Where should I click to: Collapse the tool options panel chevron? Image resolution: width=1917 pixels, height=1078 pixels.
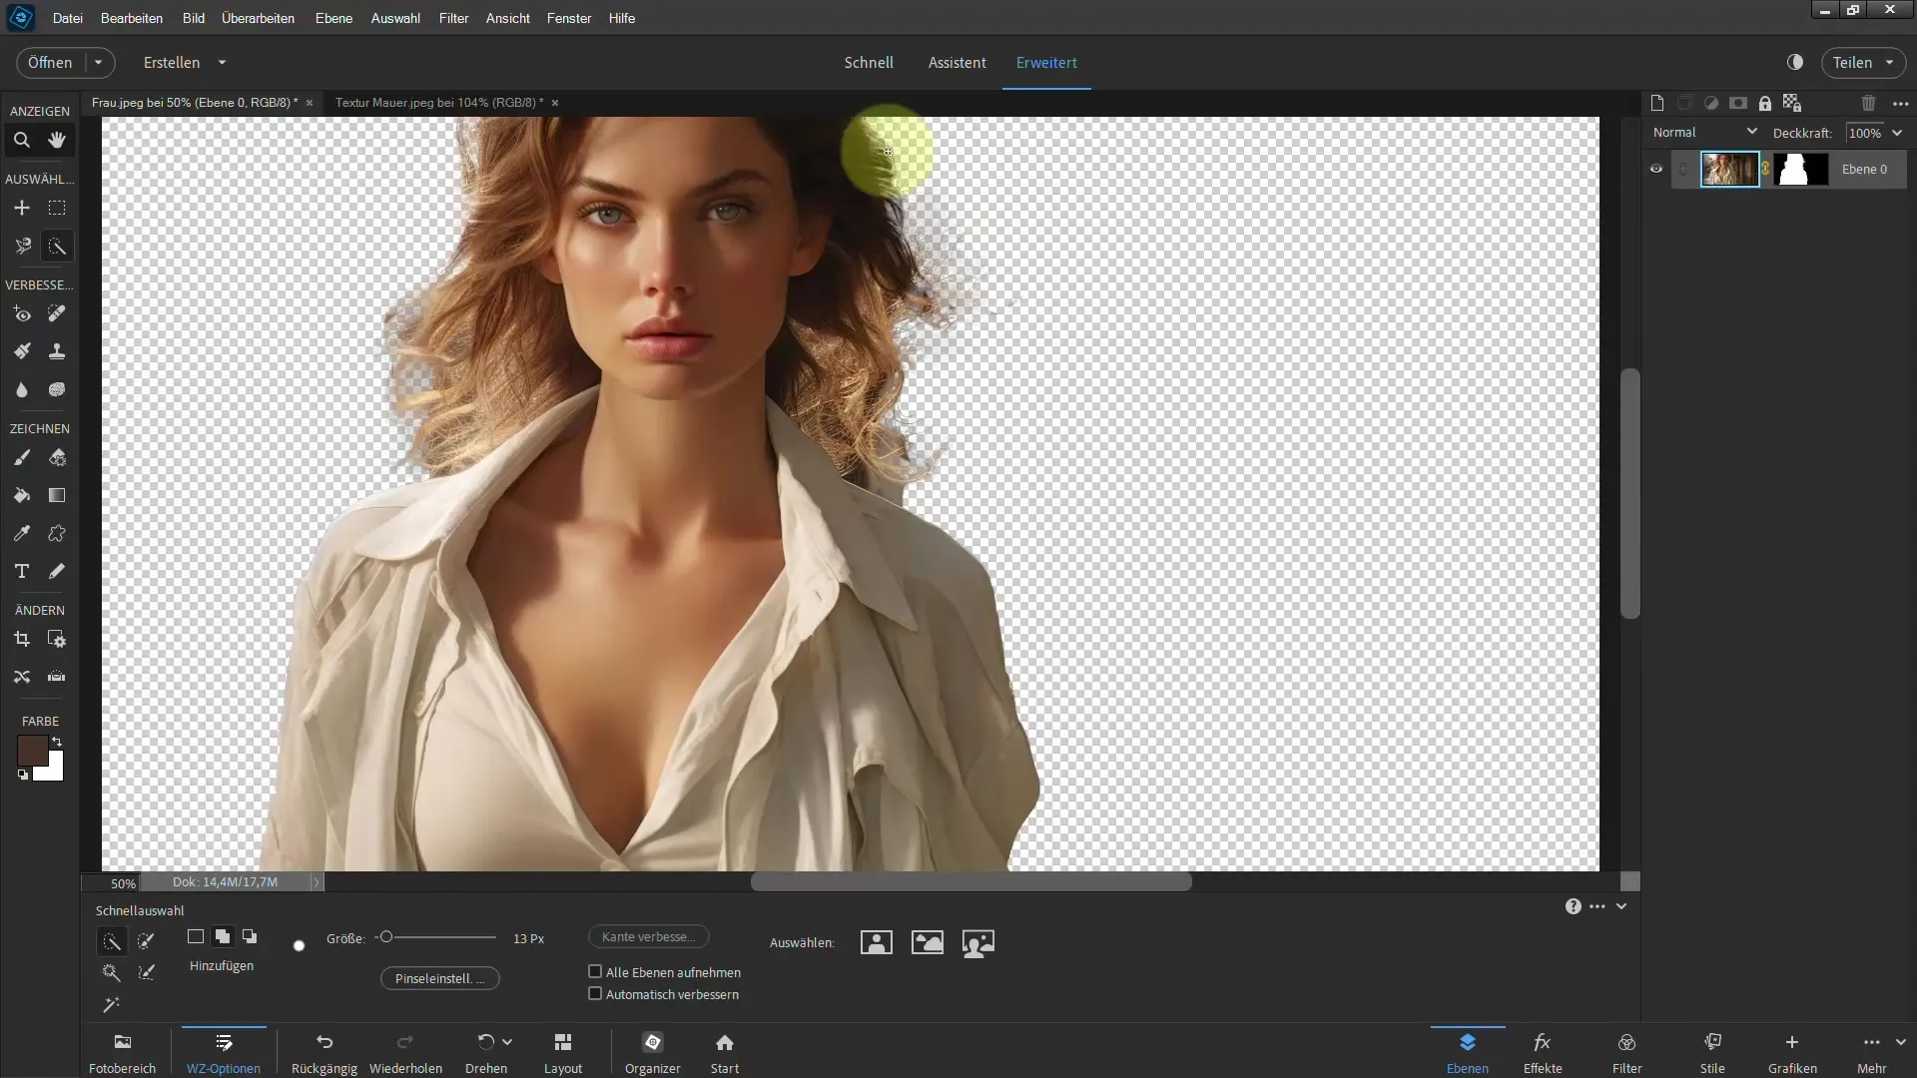coord(1621,906)
